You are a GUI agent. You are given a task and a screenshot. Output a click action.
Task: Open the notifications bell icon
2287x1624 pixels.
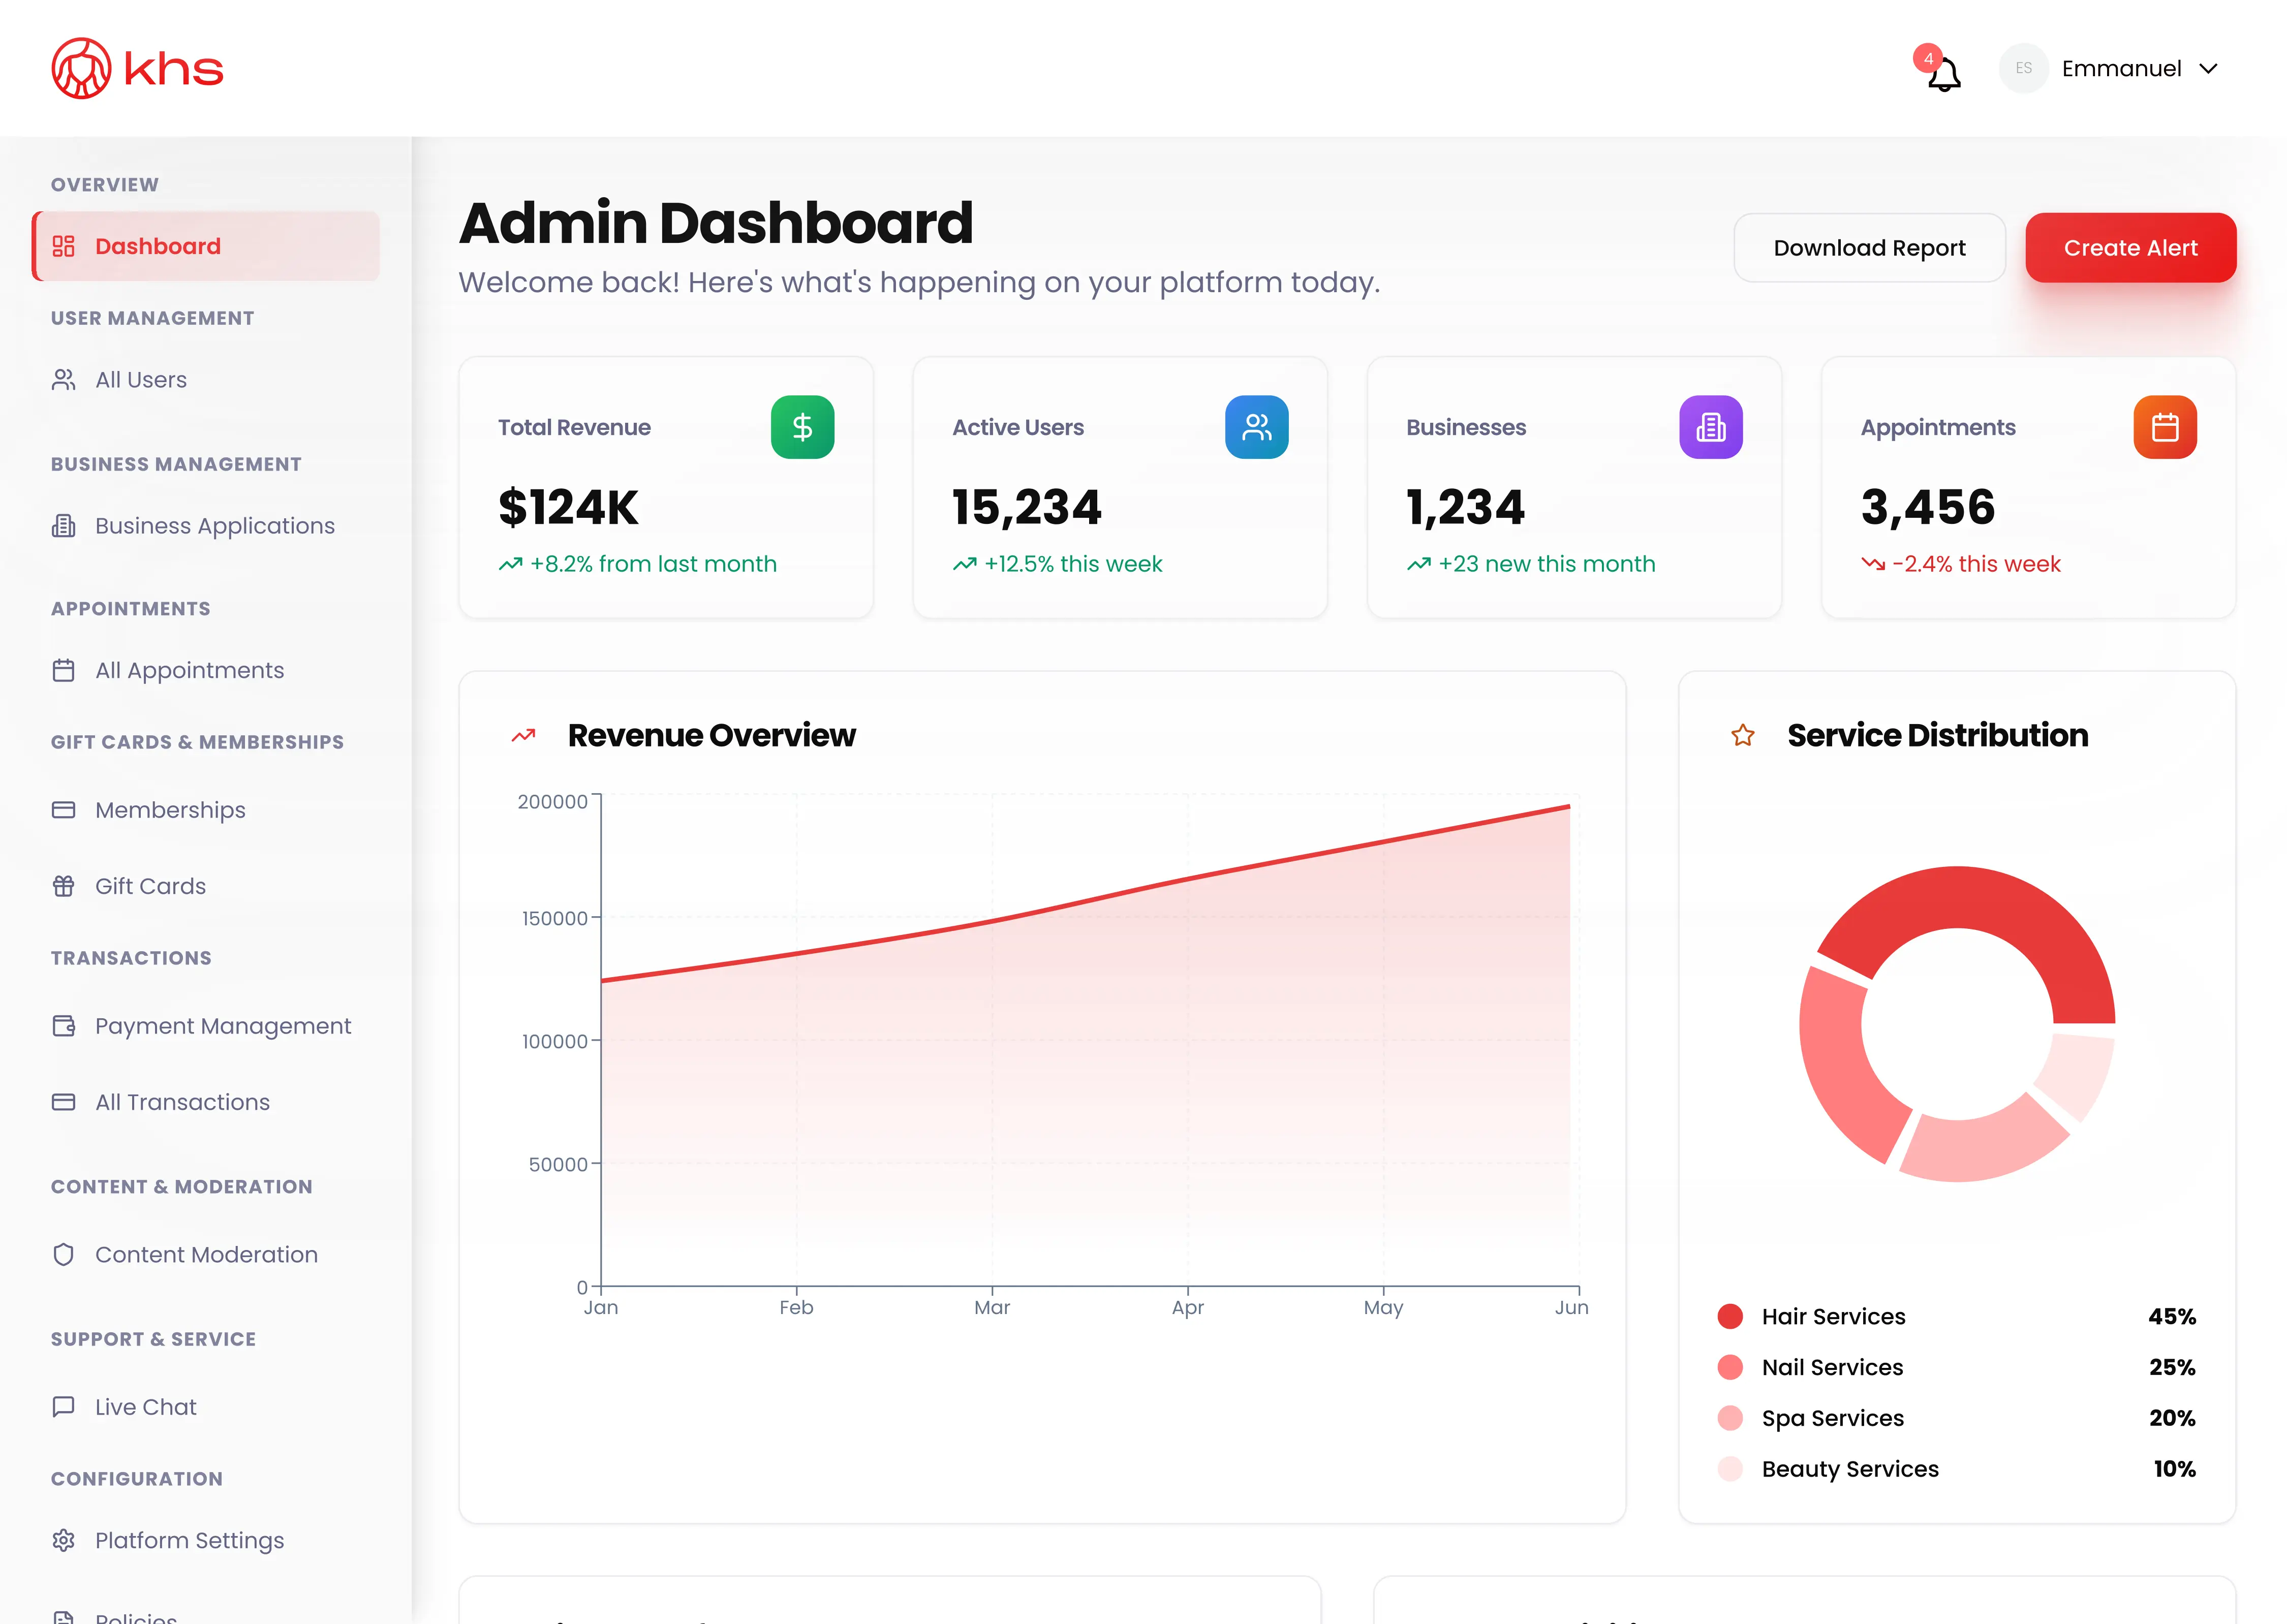(1943, 74)
